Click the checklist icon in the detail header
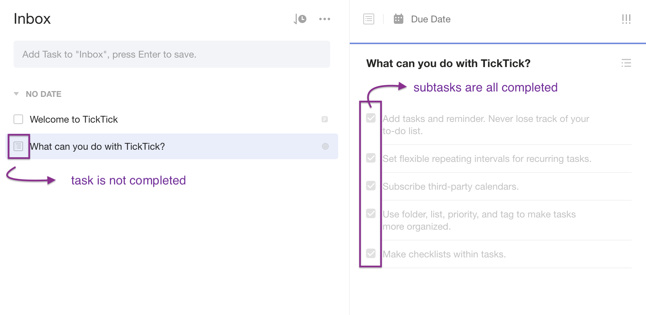The image size is (646, 315). click(x=369, y=19)
